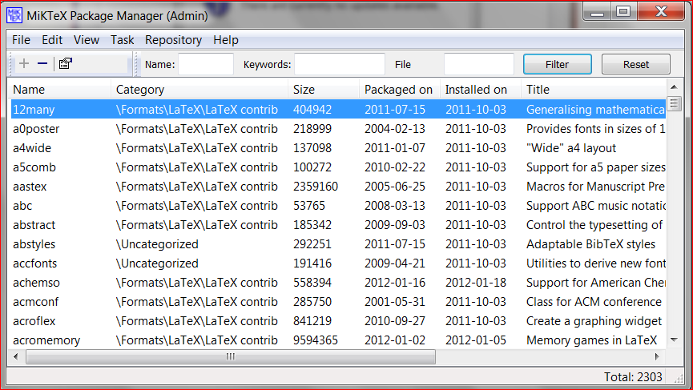This screenshot has height=390, width=693.
Task: Click the horizontal scrollbar right arrow
Action: (x=657, y=356)
